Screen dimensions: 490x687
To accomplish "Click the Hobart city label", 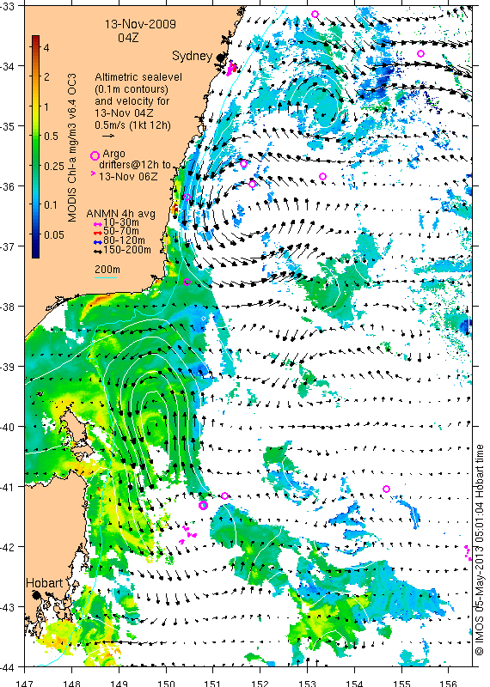I will point(45,583).
